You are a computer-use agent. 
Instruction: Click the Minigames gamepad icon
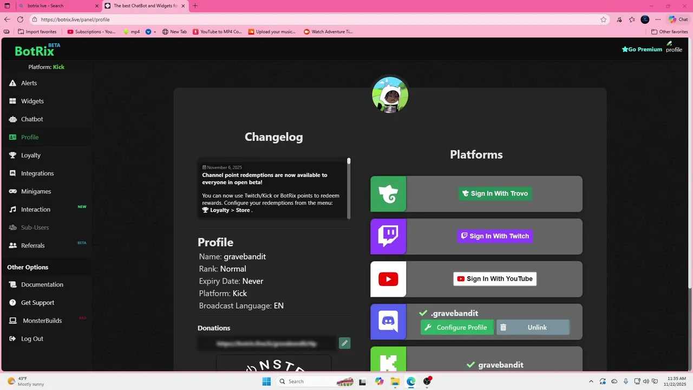coord(12,191)
